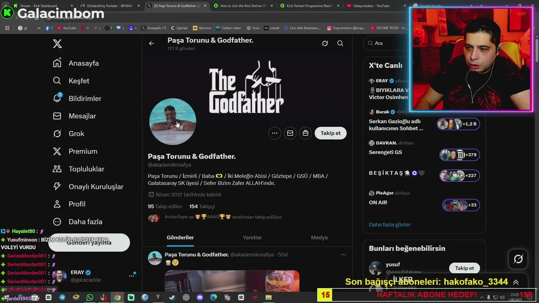Screen dimensions: 539x303
Task: Open profile avatar picture
Action: (x=173, y=122)
